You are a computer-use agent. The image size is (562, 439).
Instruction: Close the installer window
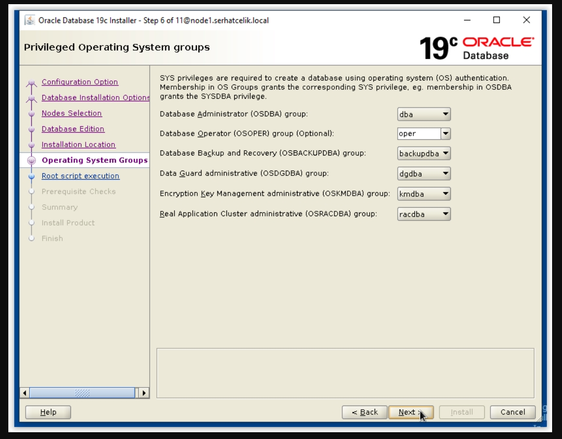point(527,20)
